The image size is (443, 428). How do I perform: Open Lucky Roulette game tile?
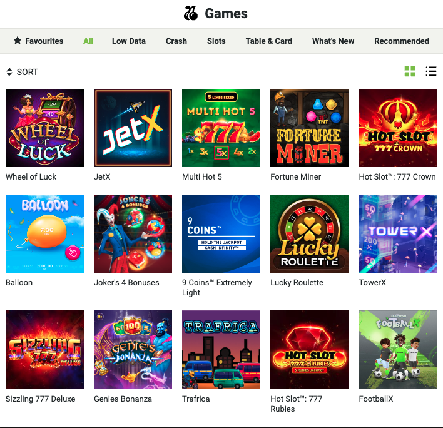click(309, 233)
